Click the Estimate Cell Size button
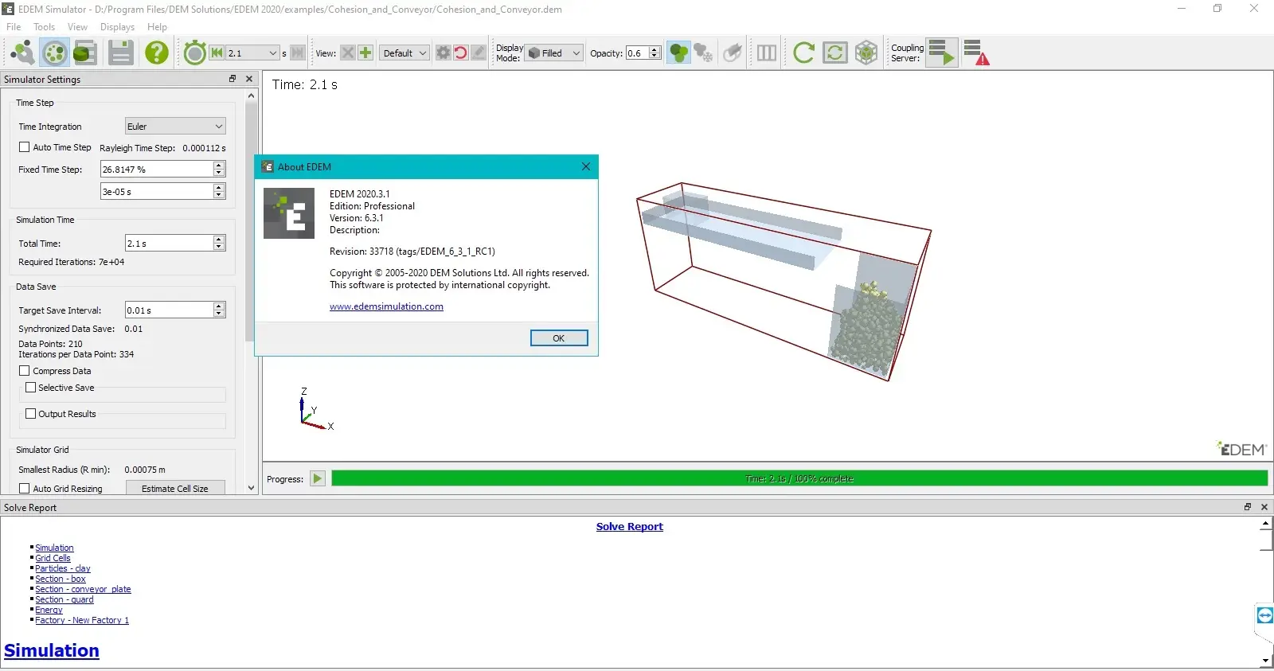 [175, 489]
